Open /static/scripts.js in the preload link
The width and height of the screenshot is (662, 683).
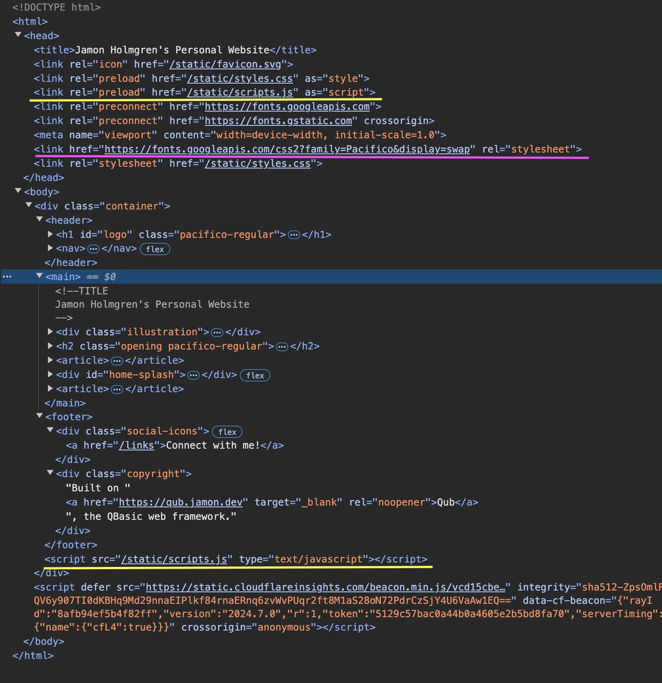[240, 92]
